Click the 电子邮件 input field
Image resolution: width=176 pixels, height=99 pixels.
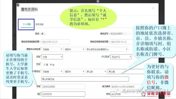[126, 87]
